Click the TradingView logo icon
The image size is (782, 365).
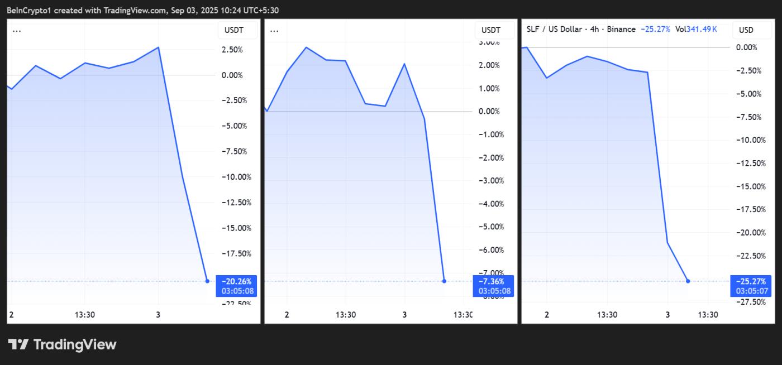pyautogui.click(x=18, y=344)
